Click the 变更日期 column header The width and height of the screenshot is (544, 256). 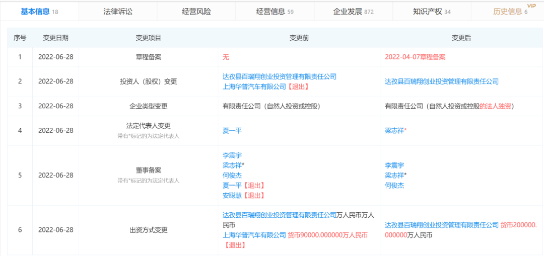click(x=55, y=38)
